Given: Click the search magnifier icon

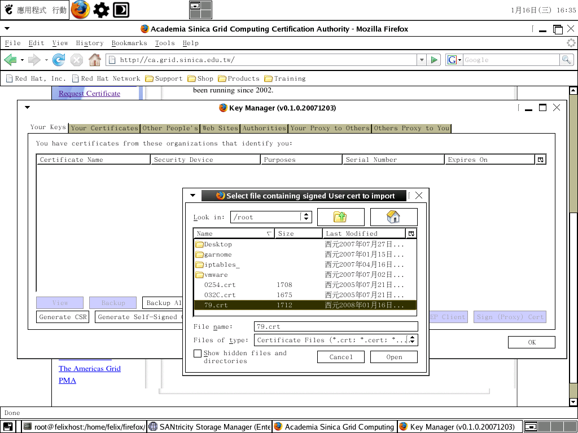Looking at the screenshot, I should [x=567, y=60].
